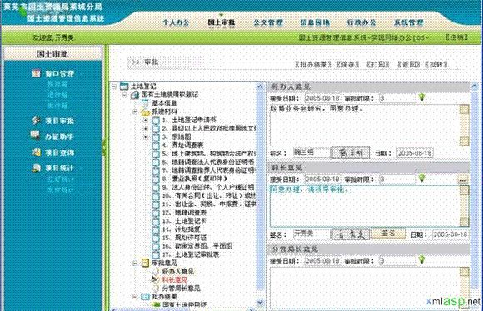Viewport: 483px width, 311px height.
Task: Expand the 3、宗地图 node
Action: click(x=146, y=137)
